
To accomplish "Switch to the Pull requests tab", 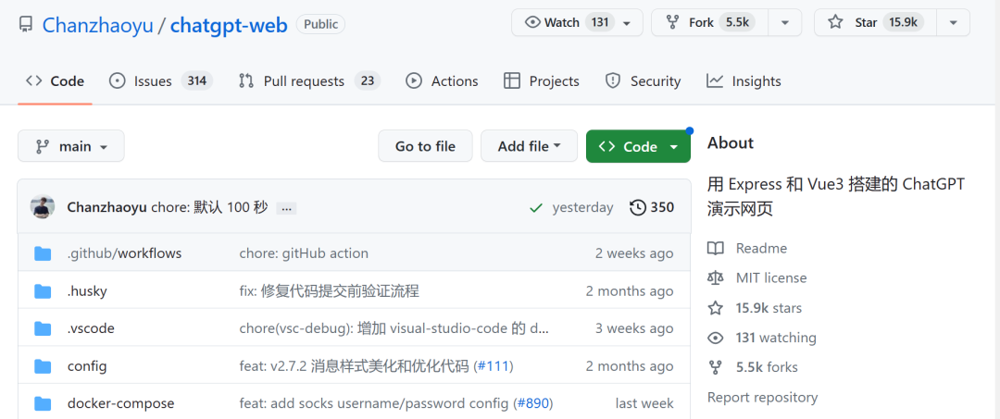I will [309, 80].
